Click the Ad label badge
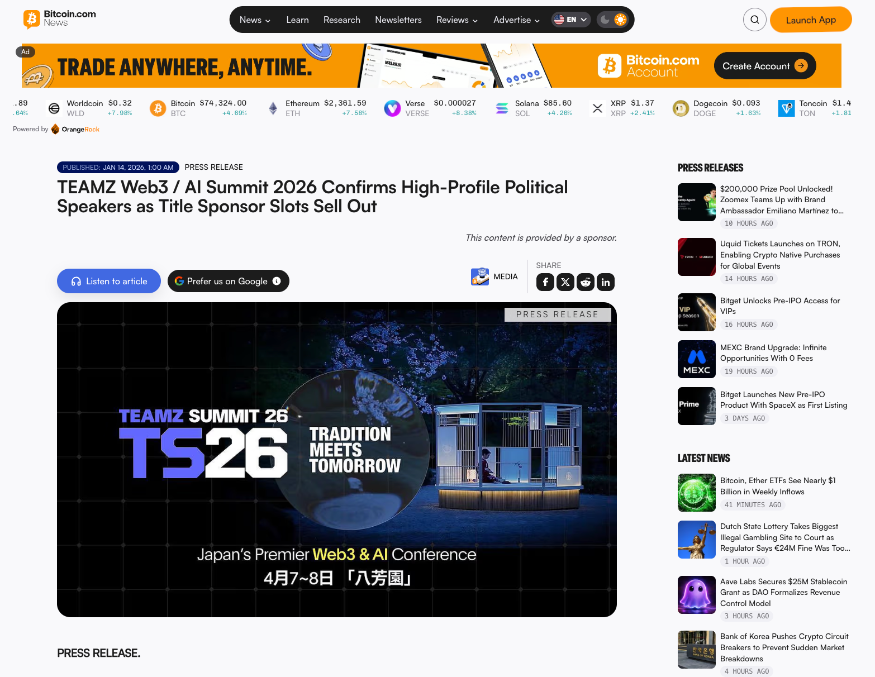The height and width of the screenshot is (677, 875). 25,52
